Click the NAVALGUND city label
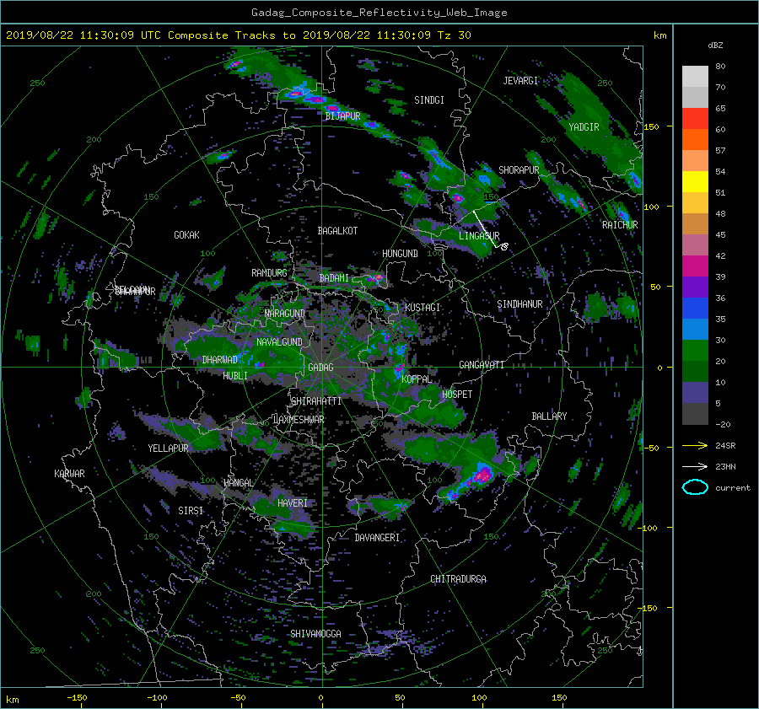 coord(279,342)
